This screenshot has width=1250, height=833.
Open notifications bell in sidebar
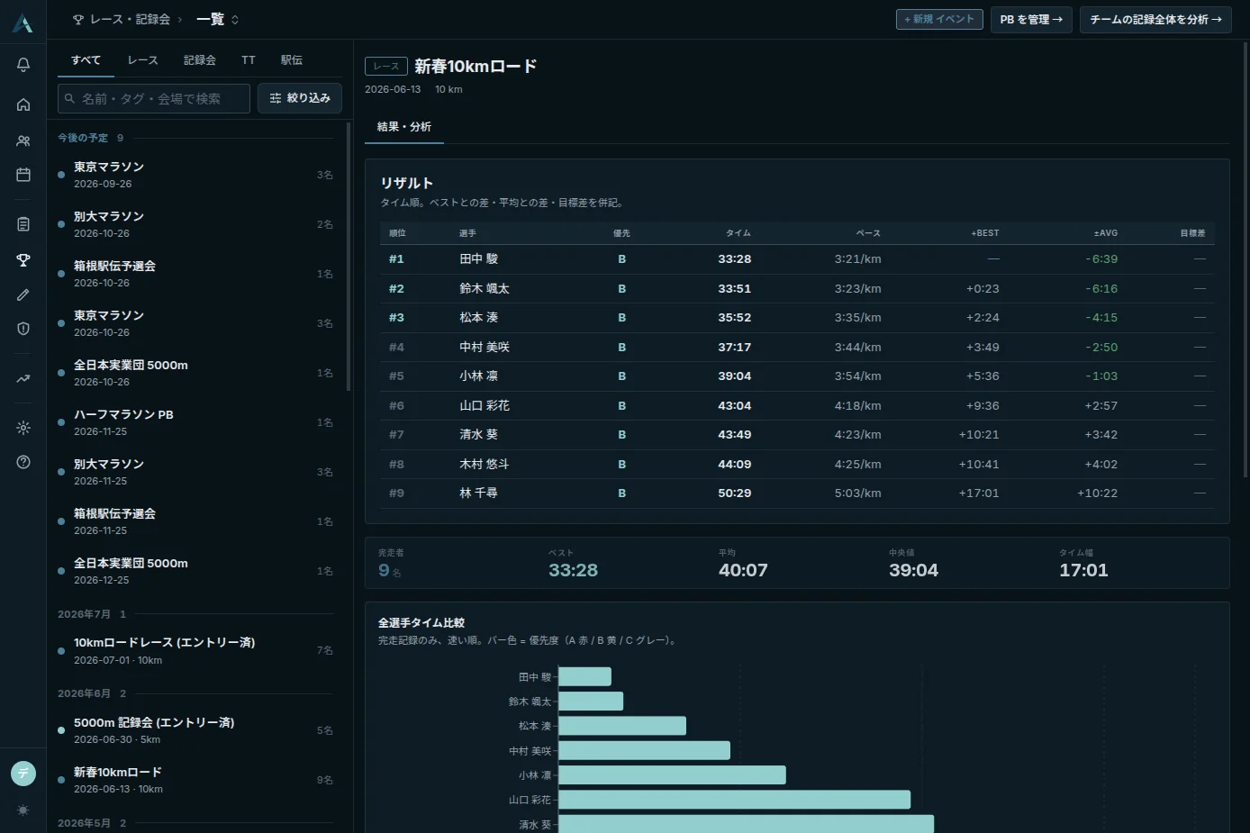tap(23, 65)
